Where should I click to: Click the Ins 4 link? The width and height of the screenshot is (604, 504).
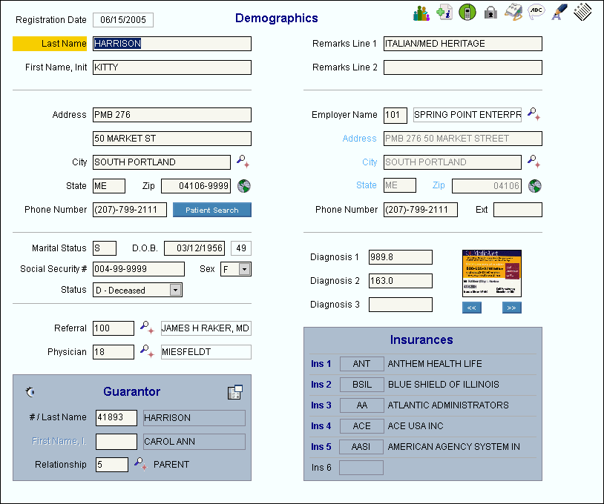(321, 426)
